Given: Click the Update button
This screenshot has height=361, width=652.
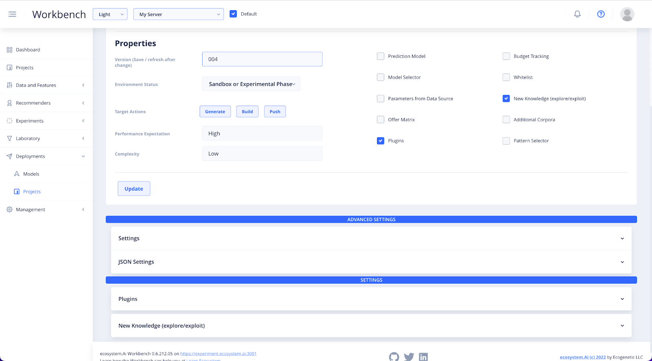Looking at the screenshot, I should pyautogui.click(x=134, y=189).
